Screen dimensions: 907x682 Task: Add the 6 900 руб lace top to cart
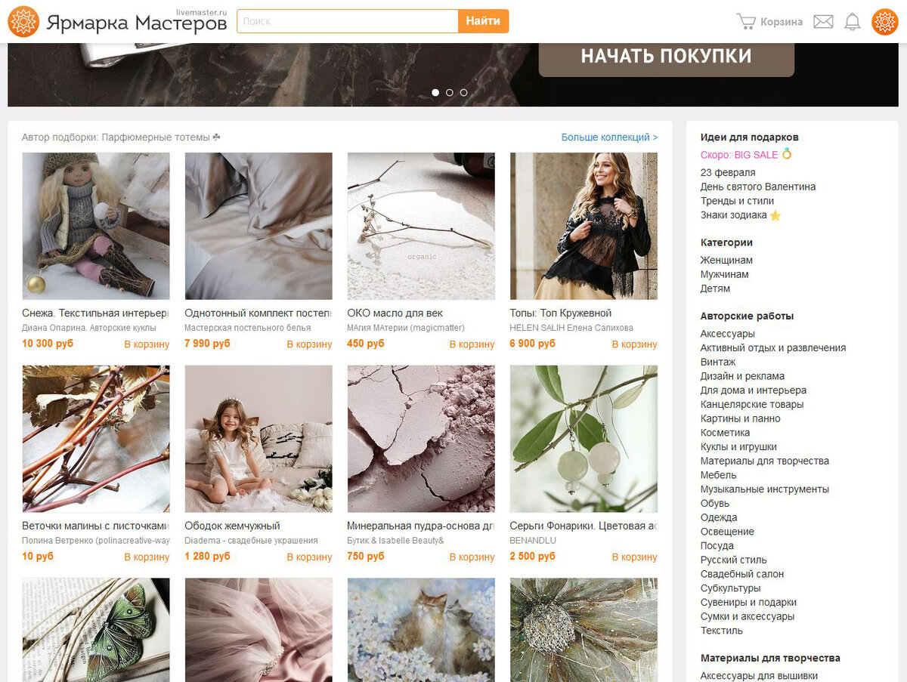[634, 344]
